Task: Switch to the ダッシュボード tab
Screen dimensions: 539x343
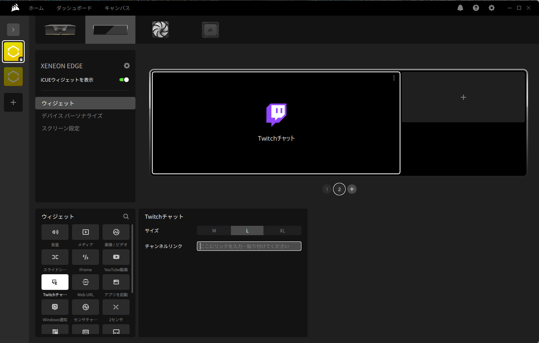Action: (74, 8)
